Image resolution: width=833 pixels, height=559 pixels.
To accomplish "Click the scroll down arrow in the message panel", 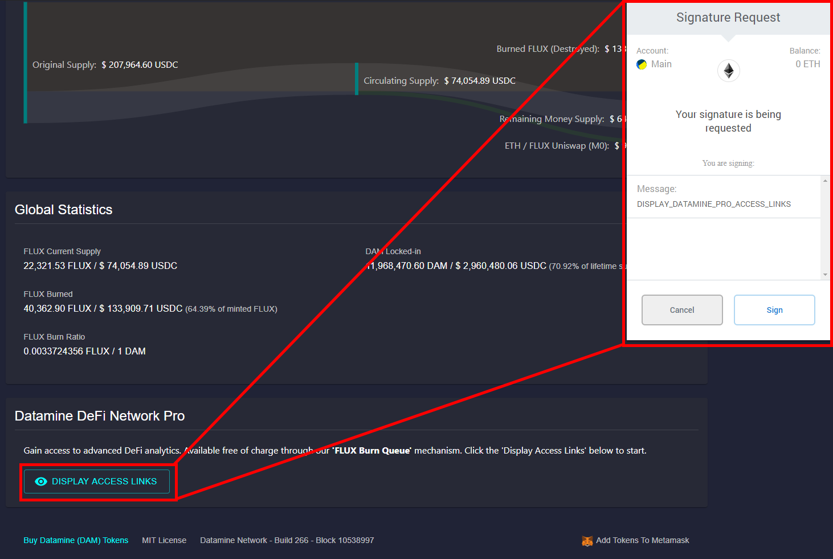I will 825,275.
